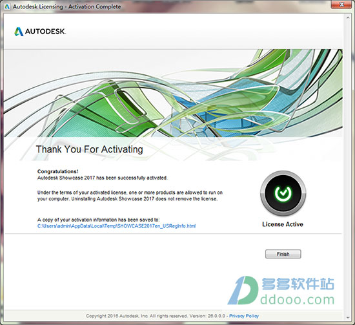Click the copyright version text in footer
Screen dimensions: 355x325
point(156,316)
